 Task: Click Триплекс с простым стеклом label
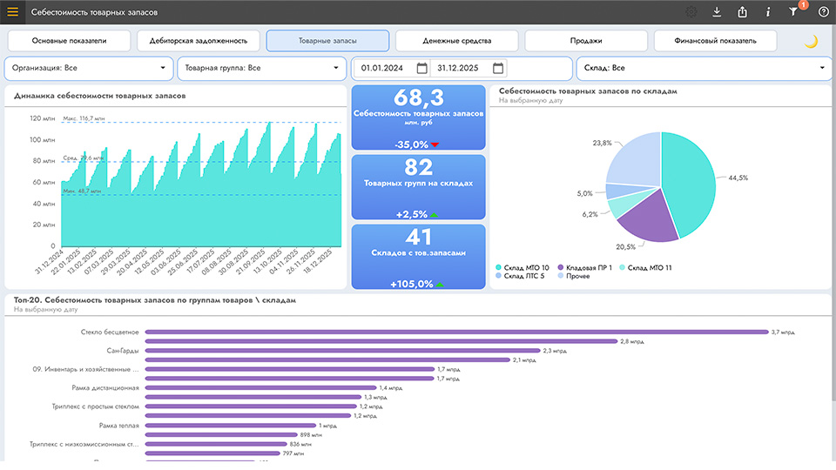point(96,406)
